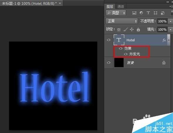Click 外发光 effect label
This screenshot has height=133, width=173.
[135, 54]
